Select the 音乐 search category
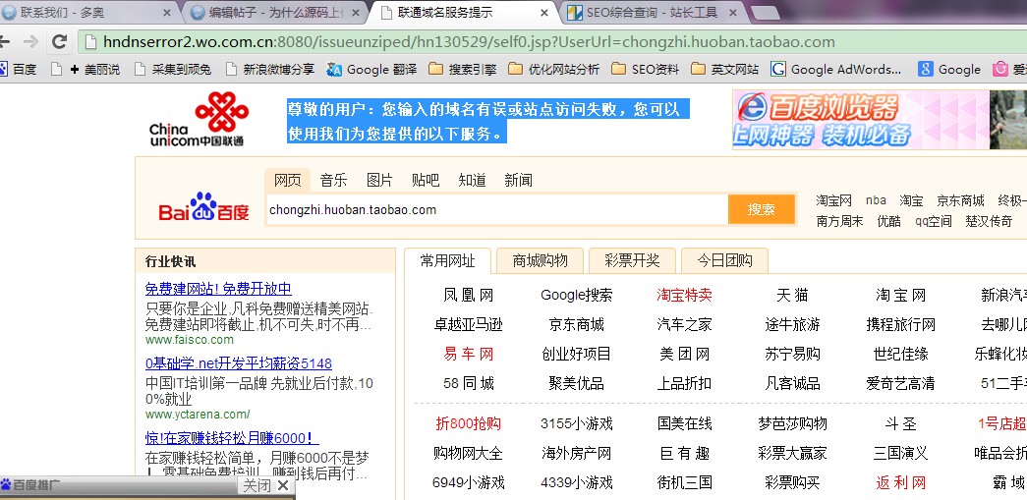This screenshot has height=500, width=1027. coord(333,180)
